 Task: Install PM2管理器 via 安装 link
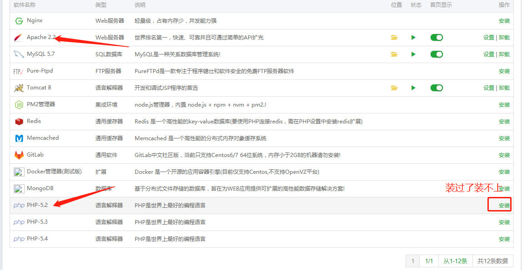[504, 105]
